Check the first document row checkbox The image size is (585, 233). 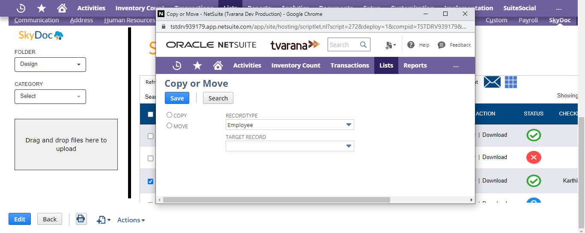click(x=150, y=136)
